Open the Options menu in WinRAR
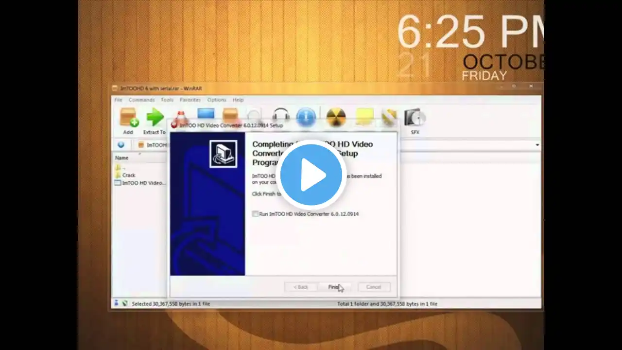This screenshot has height=350, width=622. [217, 100]
